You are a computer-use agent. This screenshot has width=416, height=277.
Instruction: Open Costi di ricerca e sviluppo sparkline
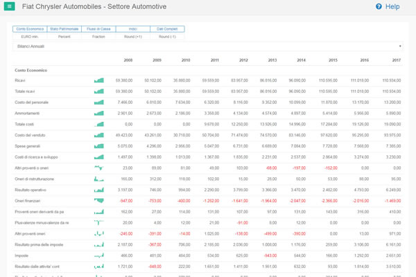[x=99, y=157]
